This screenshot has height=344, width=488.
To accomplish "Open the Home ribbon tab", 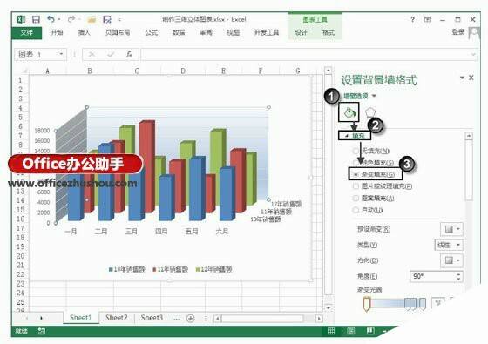I will click(57, 32).
